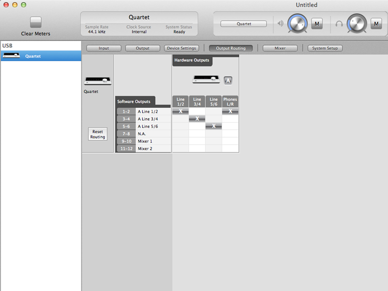The image size is (388, 291).
Task: Switch to the Device Settings tab
Action: coord(181,48)
